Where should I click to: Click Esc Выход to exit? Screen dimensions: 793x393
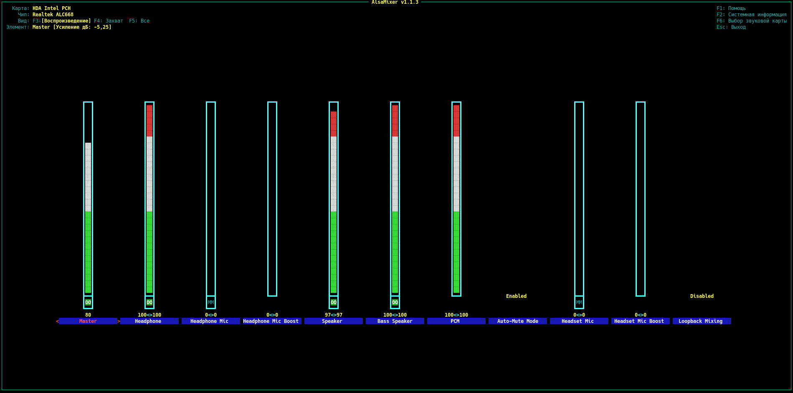[731, 27]
